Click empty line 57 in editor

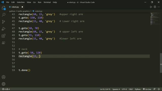pos(84,63)
